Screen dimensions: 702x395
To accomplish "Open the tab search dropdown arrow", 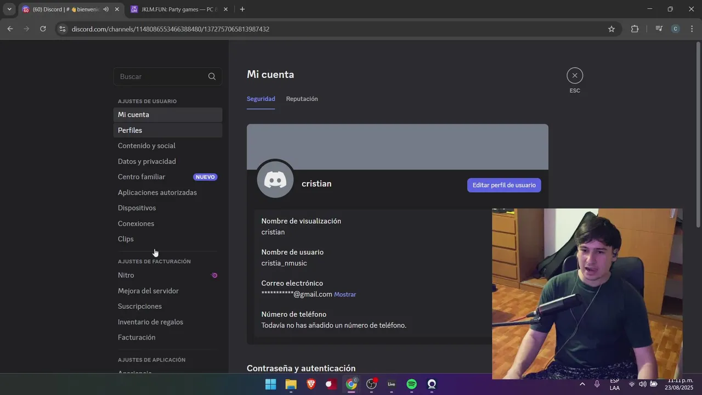I will 9,9.
